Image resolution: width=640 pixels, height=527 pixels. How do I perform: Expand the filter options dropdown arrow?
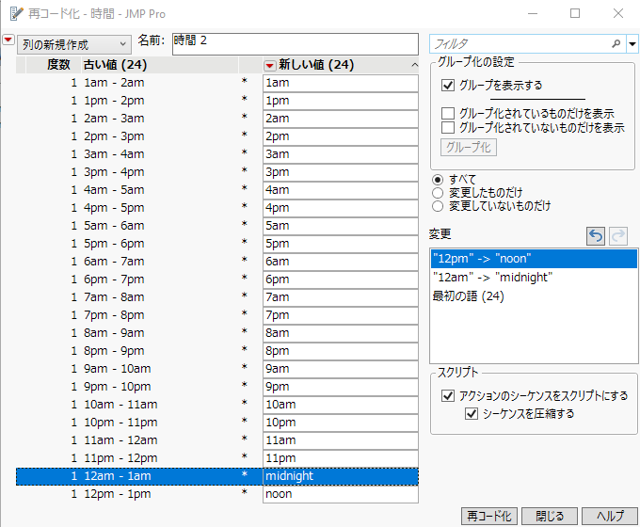click(632, 44)
